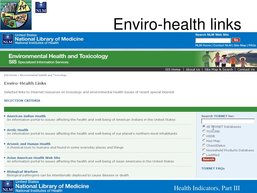Choose Household Products Database radio option
This screenshot has height=193, width=257.
[204, 150]
